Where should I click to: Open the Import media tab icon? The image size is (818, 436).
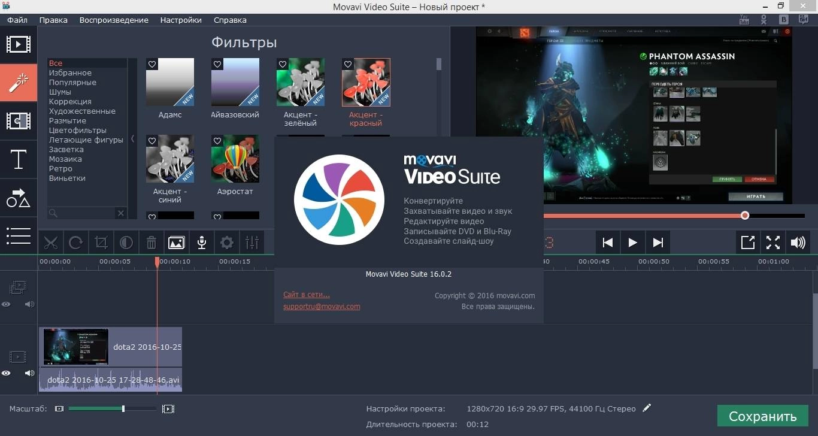click(x=19, y=44)
